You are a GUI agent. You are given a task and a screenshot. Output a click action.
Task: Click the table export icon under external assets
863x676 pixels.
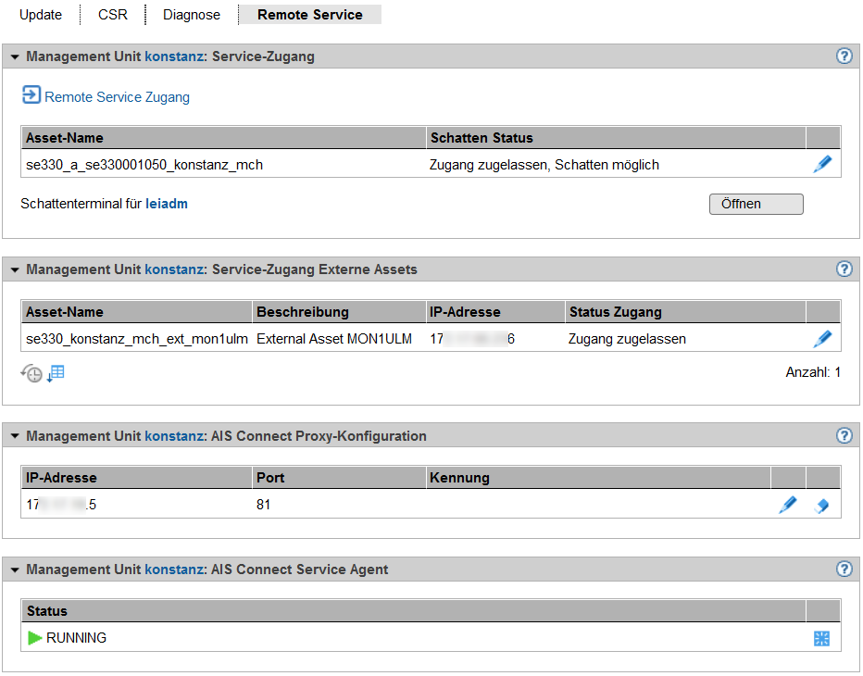click(56, 373)
